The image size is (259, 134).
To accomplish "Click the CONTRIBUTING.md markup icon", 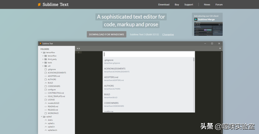I will coord(46,93).
